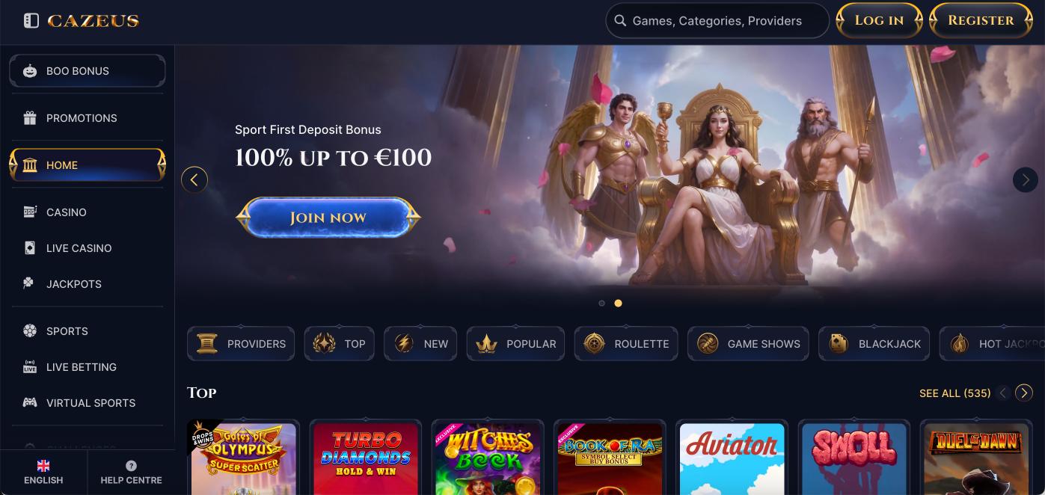1045x495 pixels.
Task: Click the See All (535) link
Action: tap(954, 393)
